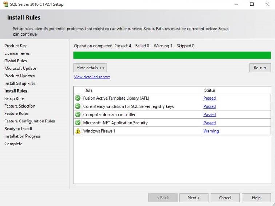The image size is (275, 206).
Task: Click the Operation completed summary text
Action: (x=135, y=46)
